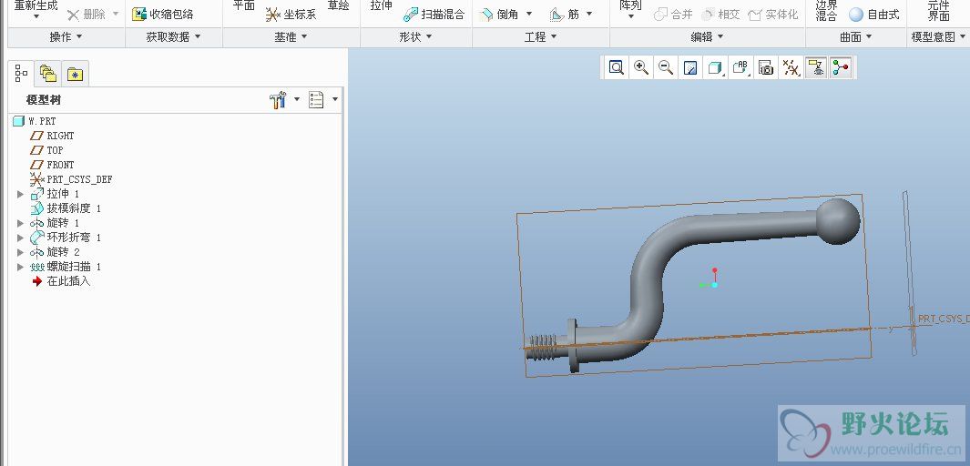Open the saved views camera icon
Screen dimensions: 970x466
pos(766,67)
